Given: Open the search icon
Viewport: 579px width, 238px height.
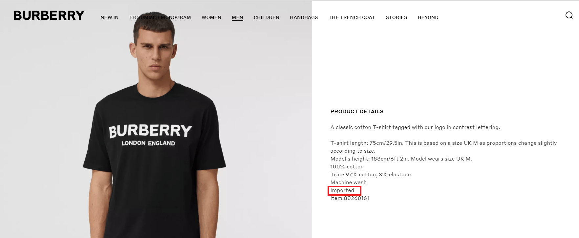Looking at the screenshot, I should point(569,15).
